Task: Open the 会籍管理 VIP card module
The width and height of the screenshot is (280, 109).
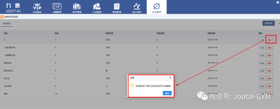Action: 57,8
